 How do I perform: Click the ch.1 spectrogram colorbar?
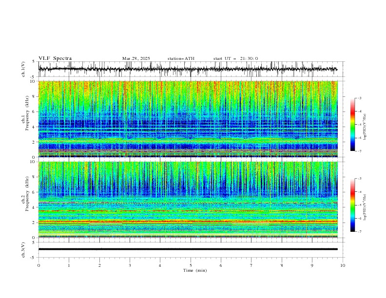pyautogui.click(x=352, y=125)
